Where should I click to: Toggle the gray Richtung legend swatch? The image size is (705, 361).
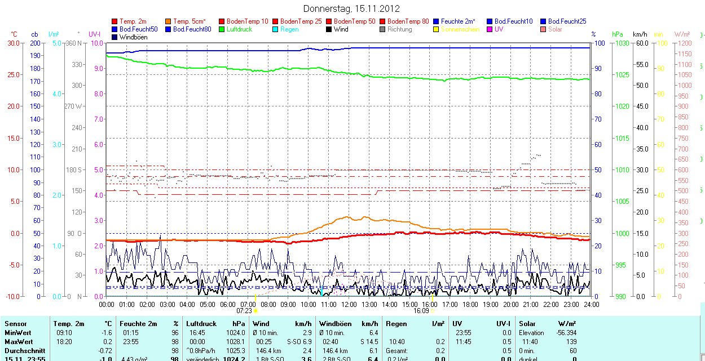383,29
